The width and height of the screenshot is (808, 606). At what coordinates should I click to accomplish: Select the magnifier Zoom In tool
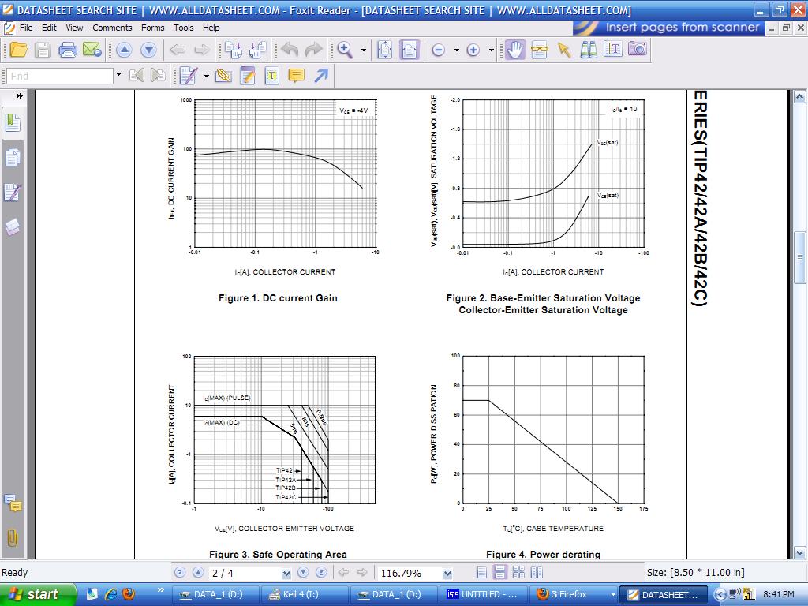pos(345,50)
